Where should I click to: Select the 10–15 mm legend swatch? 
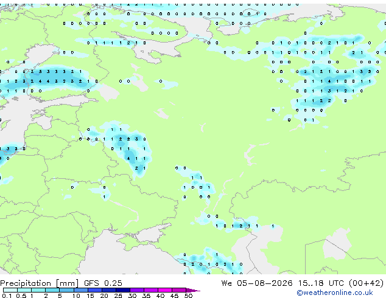click(80, 290)
